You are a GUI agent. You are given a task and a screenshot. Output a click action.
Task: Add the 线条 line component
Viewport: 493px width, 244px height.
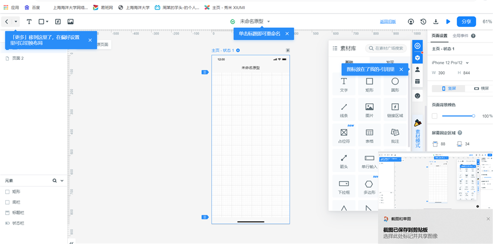344,109
